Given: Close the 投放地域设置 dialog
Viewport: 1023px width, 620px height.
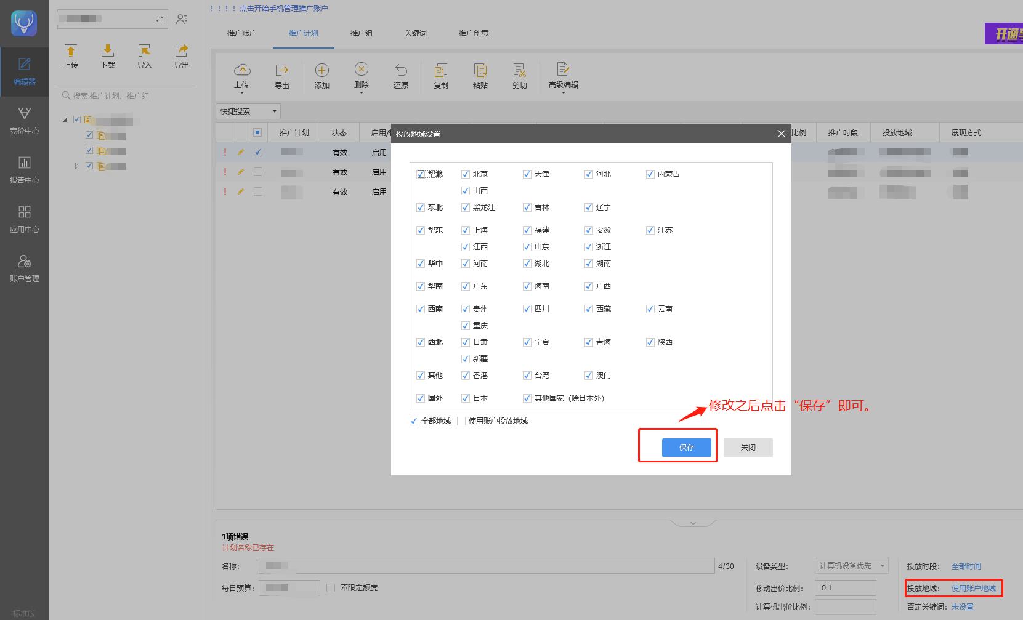Looking at the screenshot, I should [781, 134].
